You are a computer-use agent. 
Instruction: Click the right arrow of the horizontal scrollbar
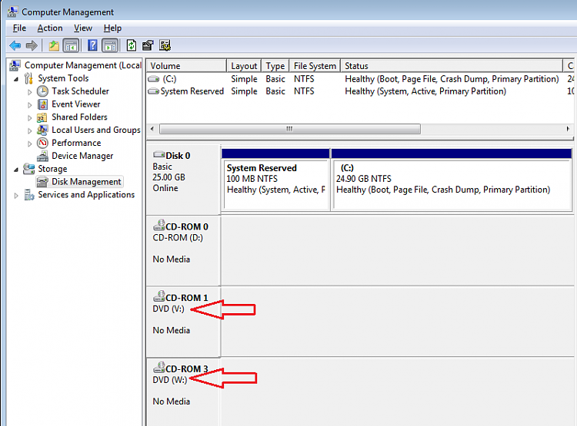click(569, 129)
